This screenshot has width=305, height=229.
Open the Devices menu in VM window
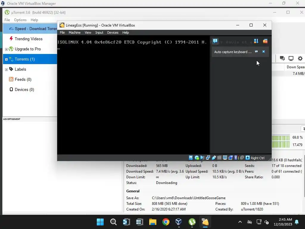113,33
